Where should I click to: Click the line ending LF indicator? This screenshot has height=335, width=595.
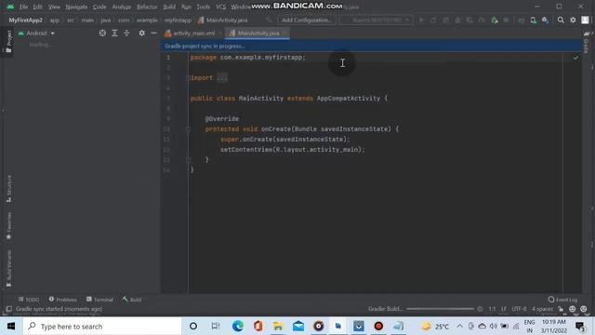click(504, 309)
